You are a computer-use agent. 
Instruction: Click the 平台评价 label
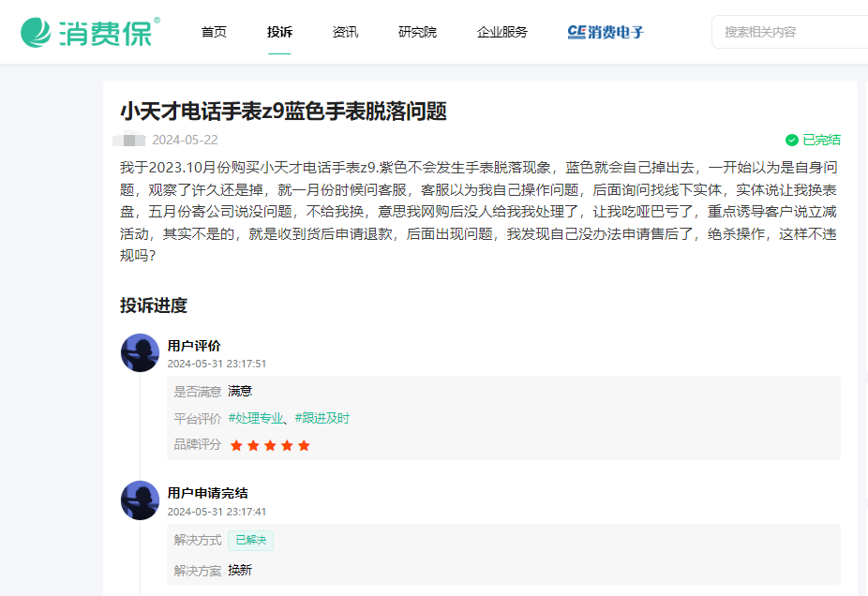pyautogui.click(x=198, y=418)
